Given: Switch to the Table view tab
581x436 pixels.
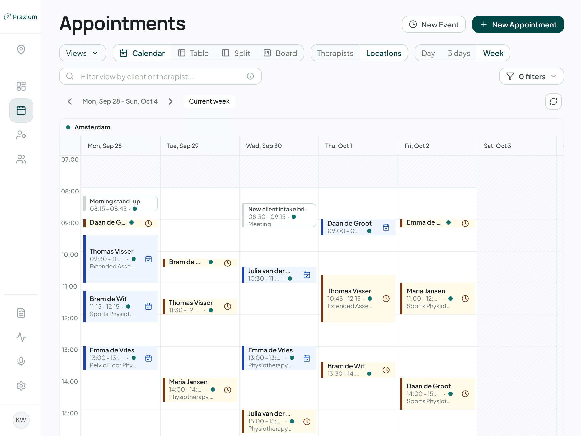Looking at the screenshot, I should [193, 53].
